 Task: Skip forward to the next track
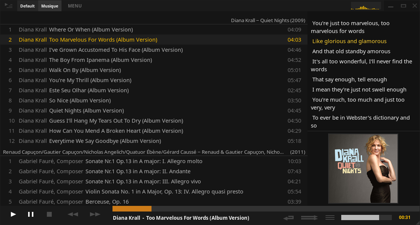pyautogui.click(x=95, y=214)
